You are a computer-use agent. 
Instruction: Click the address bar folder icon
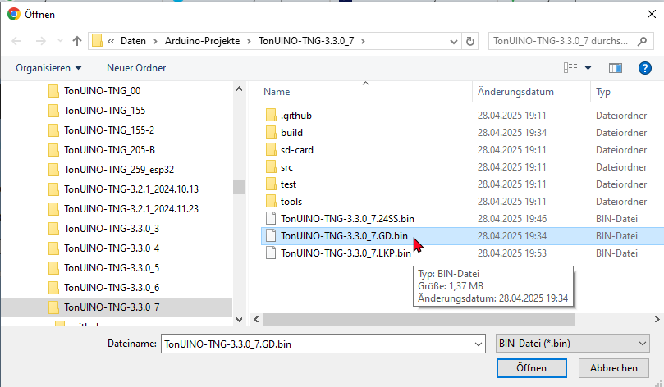pos(97,41)
